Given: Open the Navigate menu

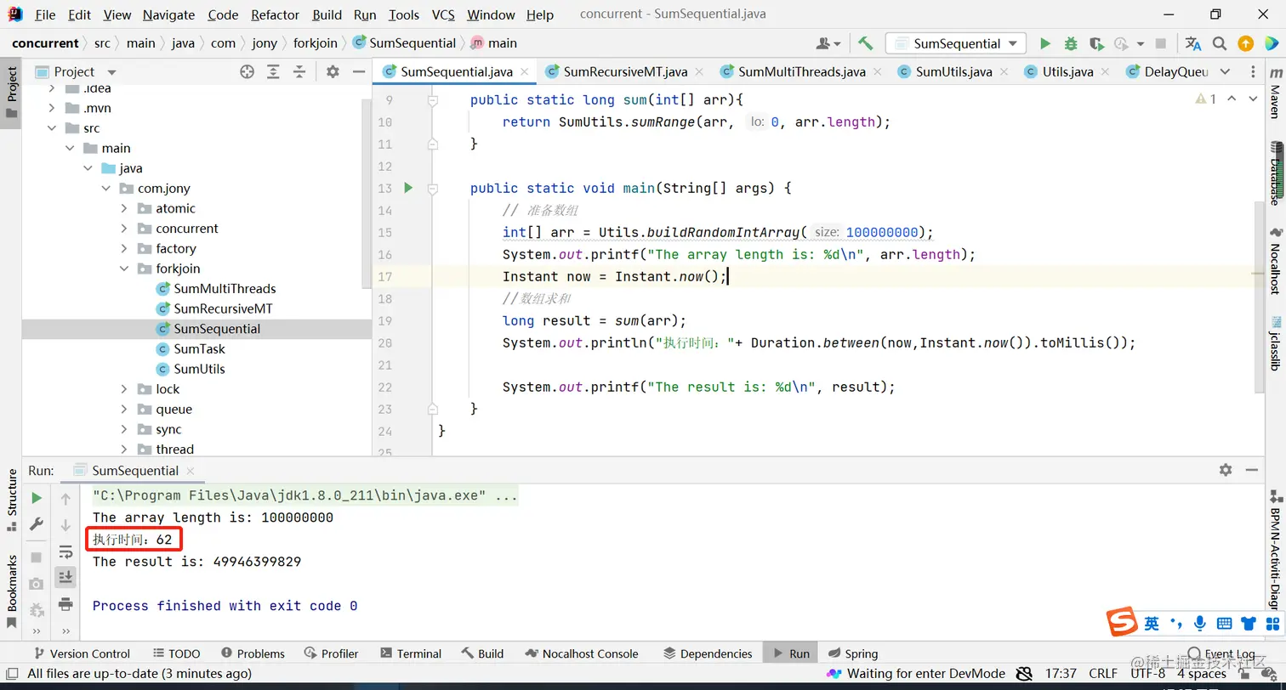Looking at the screenshot, I should coord(168,14).
